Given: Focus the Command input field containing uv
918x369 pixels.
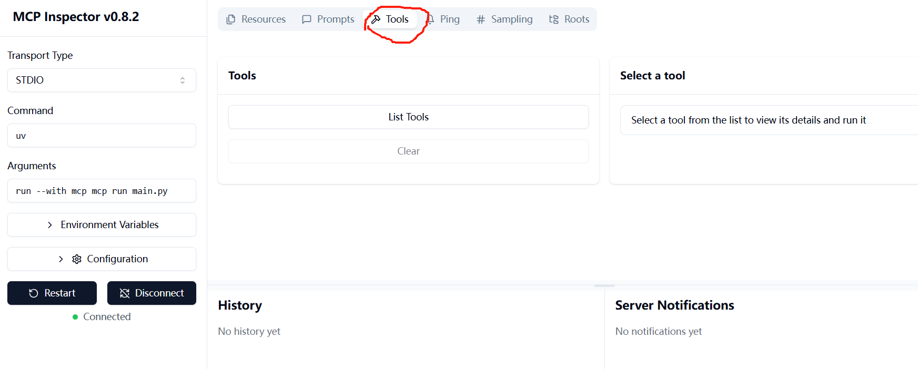Looking at the screenshot, I should (102, 136).
